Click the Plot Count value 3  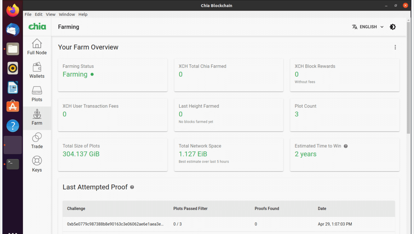pos(297,114)
